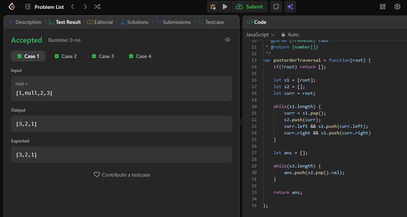Select Case 2 result
This screenshot has height=217, width=407.
66,56
